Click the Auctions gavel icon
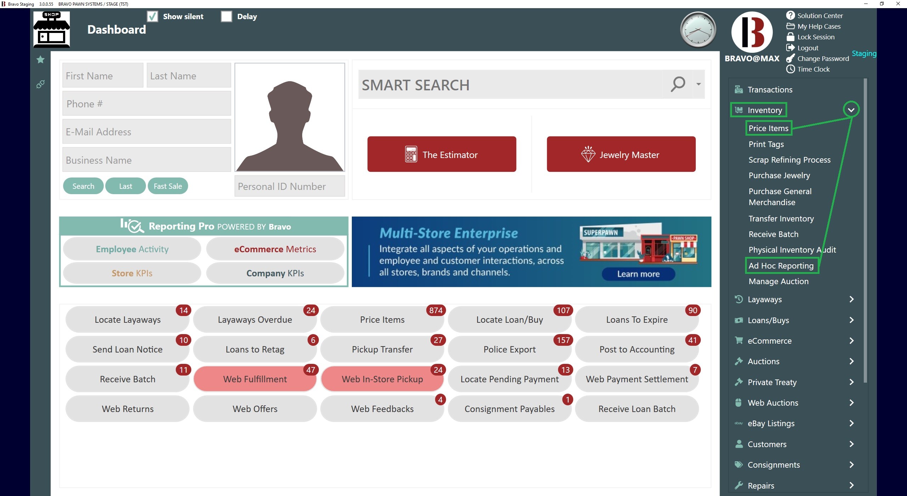The width and height of the screenshot is (907, 496). click(739, 361)
